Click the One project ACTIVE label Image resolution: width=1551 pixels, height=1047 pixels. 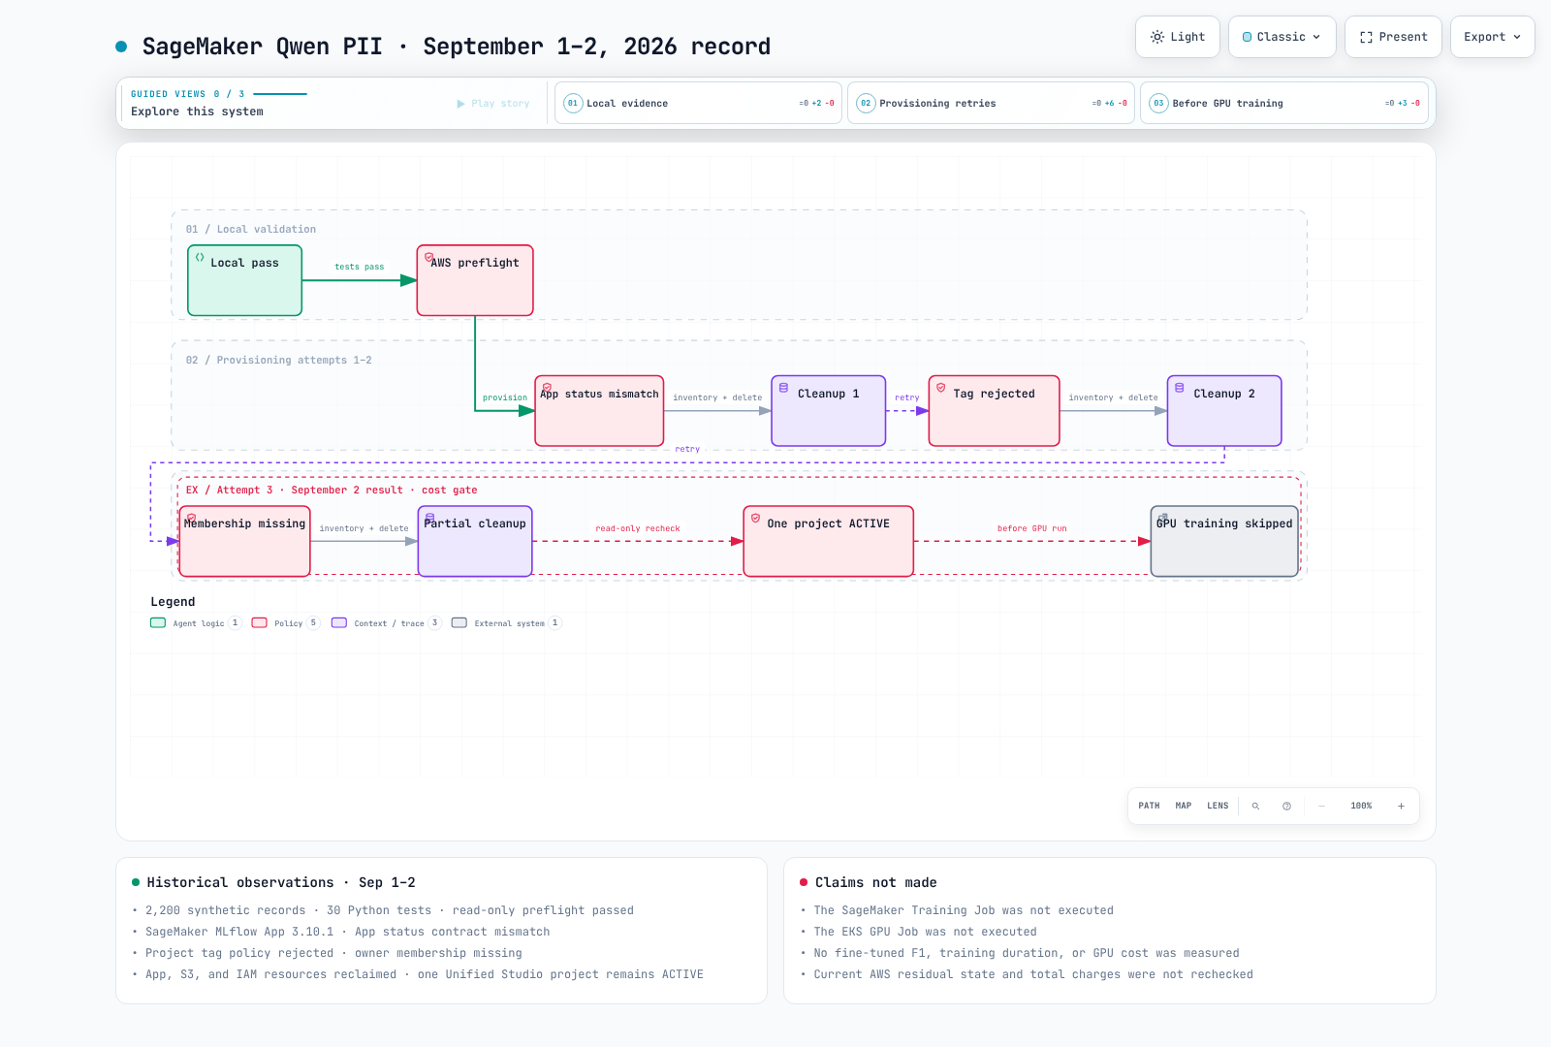coord(828,523)
